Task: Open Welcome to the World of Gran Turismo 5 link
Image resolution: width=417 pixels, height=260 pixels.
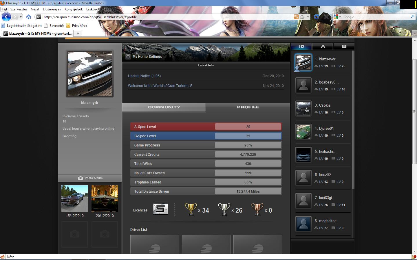Action: click(x=160, y=86)
